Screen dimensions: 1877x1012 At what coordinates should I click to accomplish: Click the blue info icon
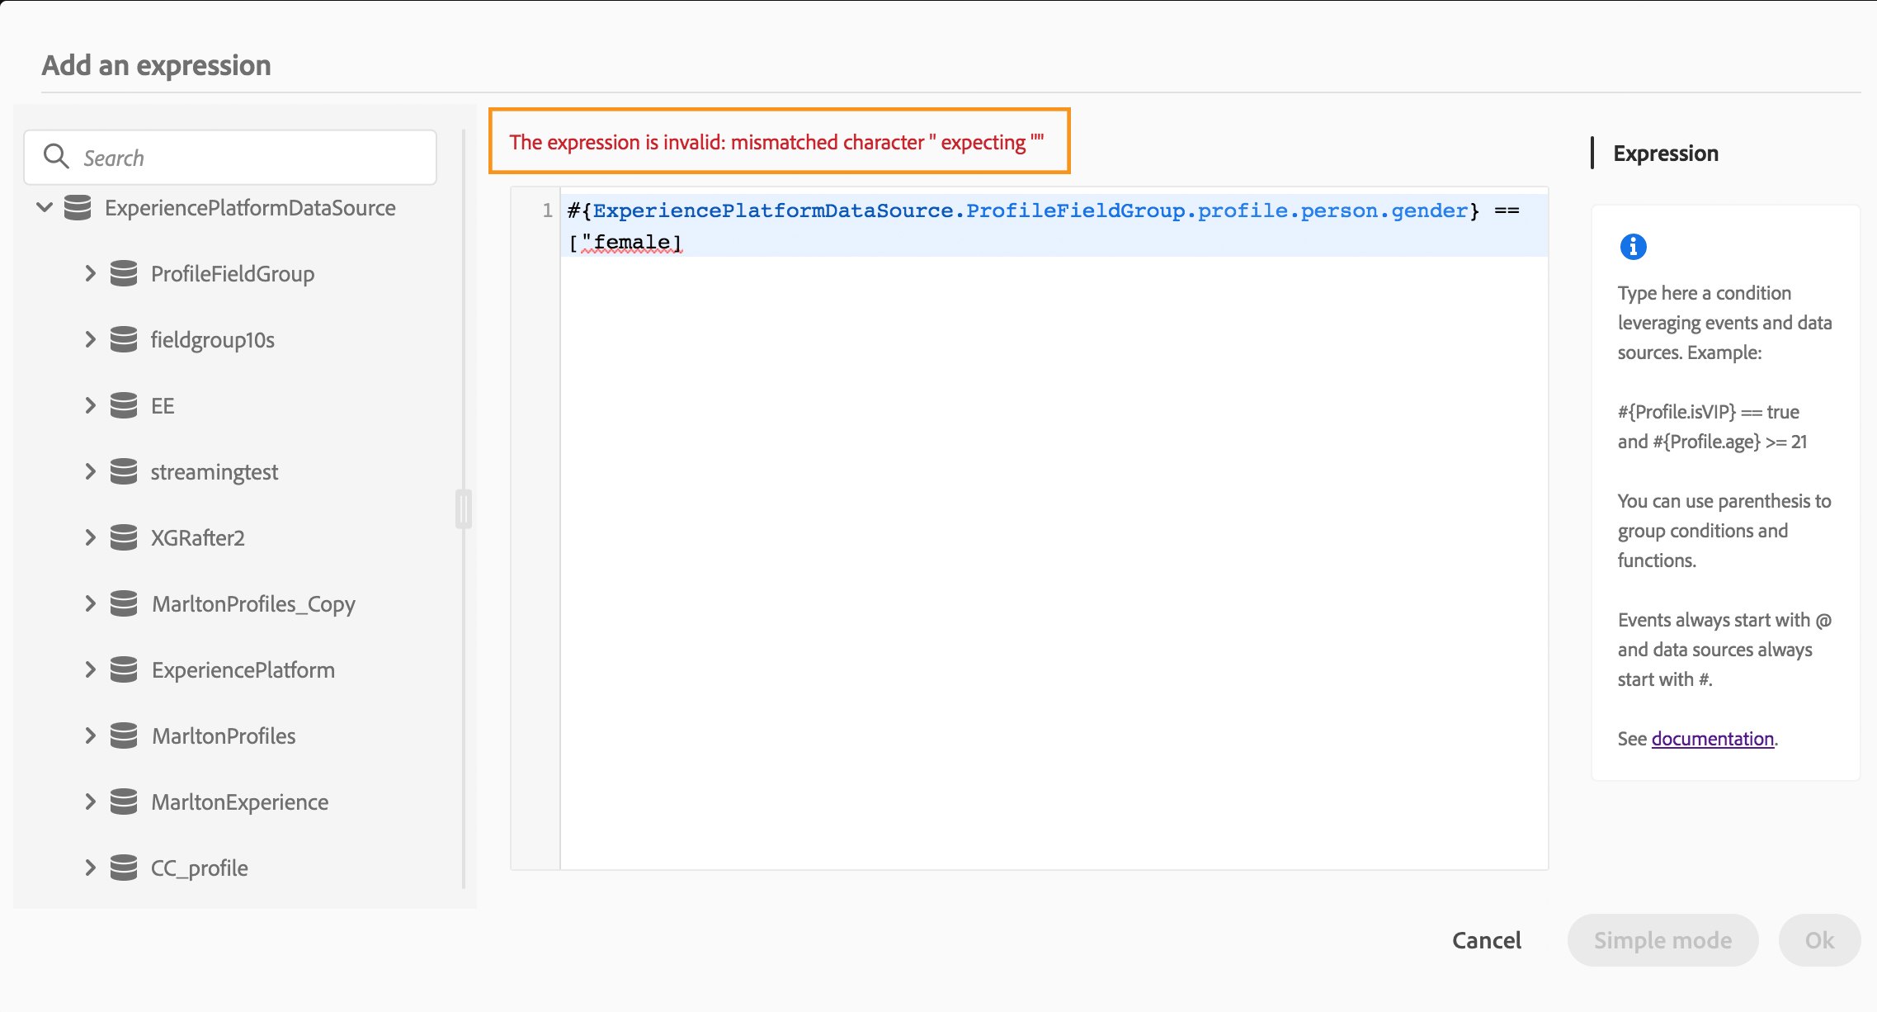click(1633, 247)
